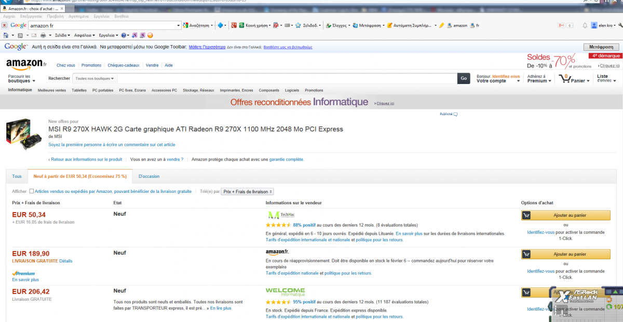Click the Google logo in the toolbar

(18, 25)
